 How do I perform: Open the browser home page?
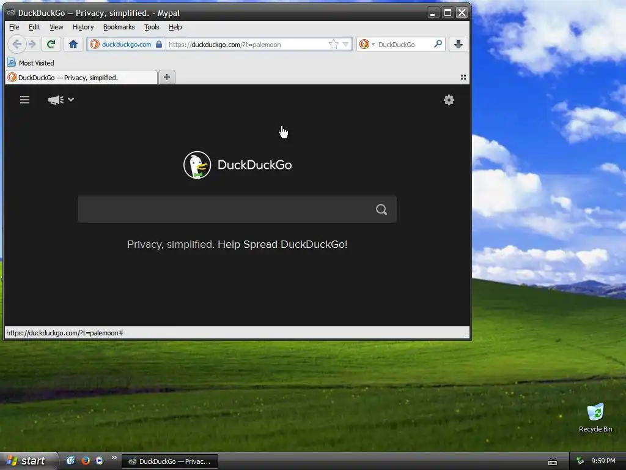coord(73,44)
